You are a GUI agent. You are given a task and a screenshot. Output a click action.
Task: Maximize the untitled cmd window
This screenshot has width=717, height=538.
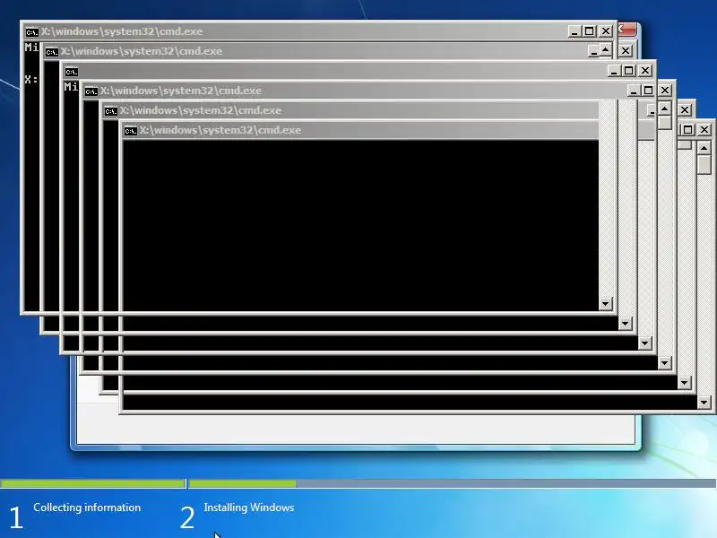pyautogui.click(x=629, y=71)
